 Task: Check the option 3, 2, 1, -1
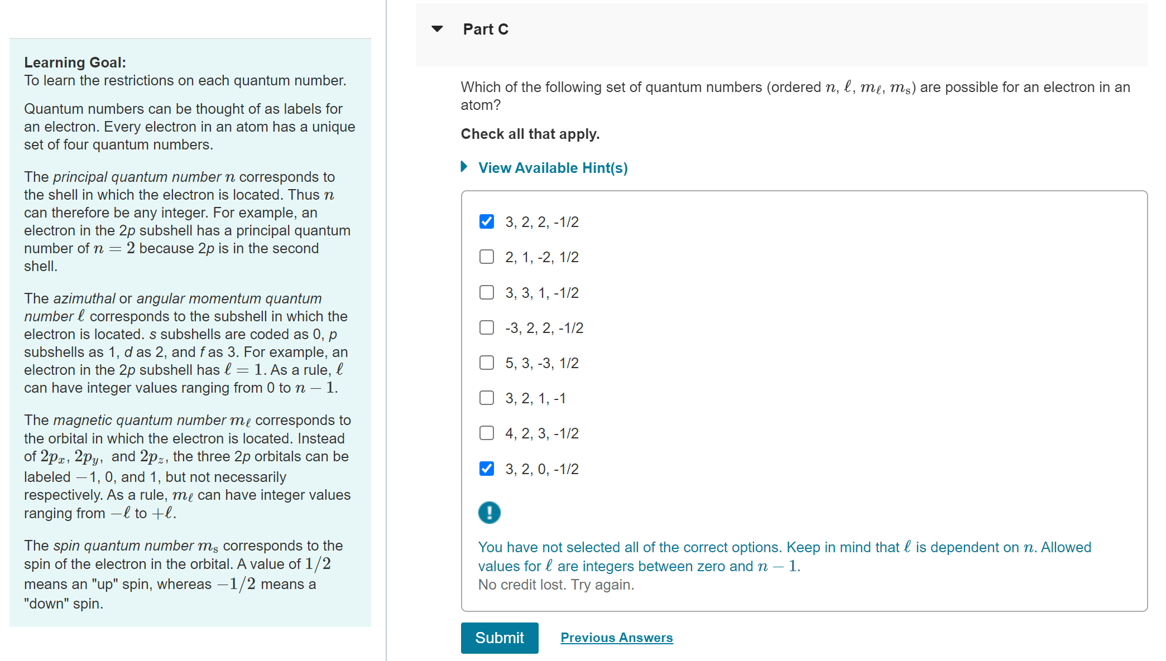click(486, 398)
